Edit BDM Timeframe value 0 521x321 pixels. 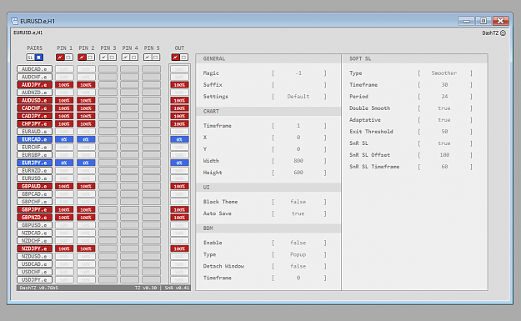click(298, 278)
